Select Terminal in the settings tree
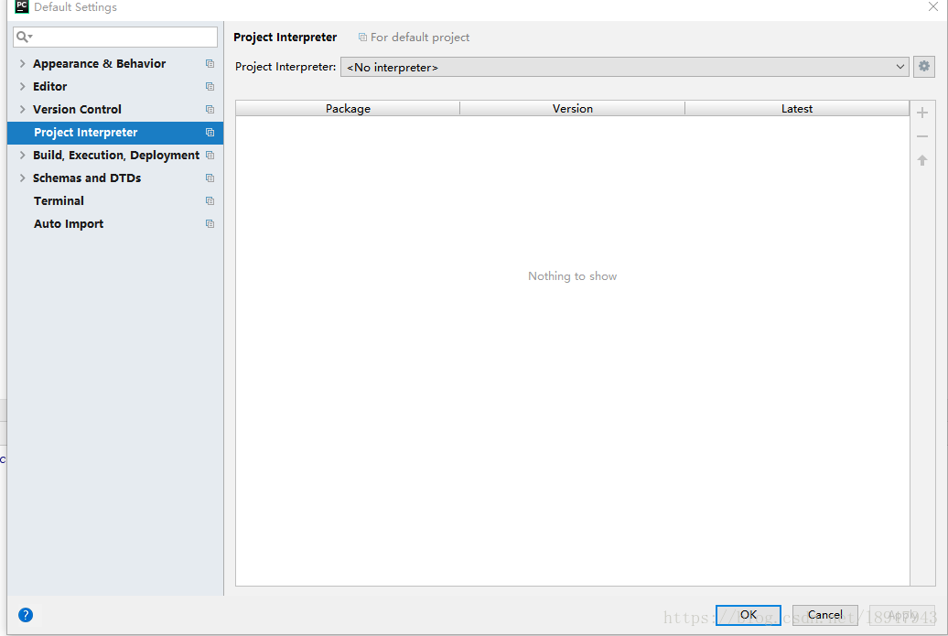948x636 pixels. (59, 201)
